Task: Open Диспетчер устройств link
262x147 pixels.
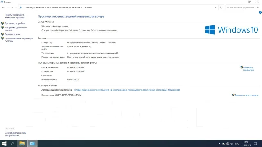Action: tap(15, 23)
